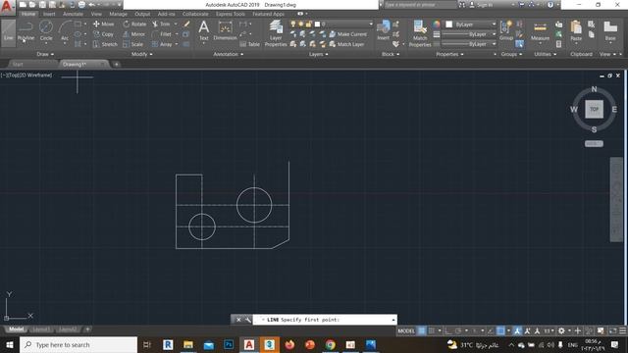Toggle clean screen in status bar

coord(612,331)
